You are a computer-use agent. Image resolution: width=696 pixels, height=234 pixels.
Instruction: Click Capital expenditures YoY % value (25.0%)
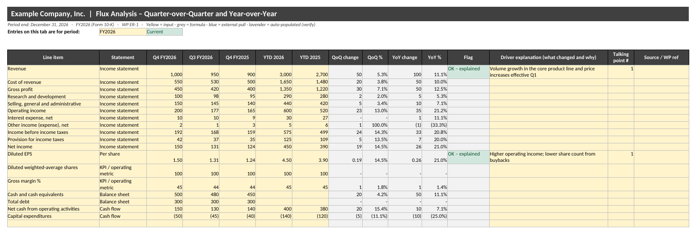[x=435, y=216]
